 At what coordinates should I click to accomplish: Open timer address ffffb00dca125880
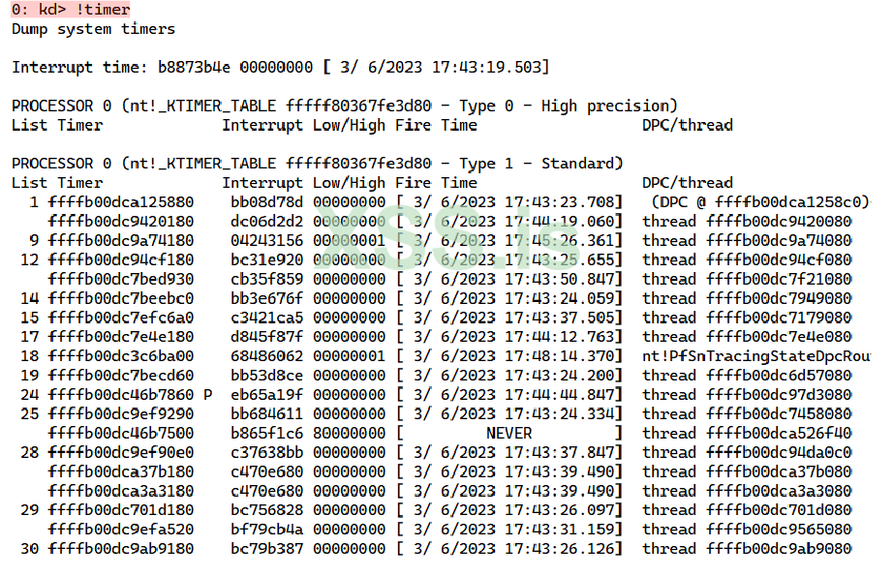click(120, 201)
